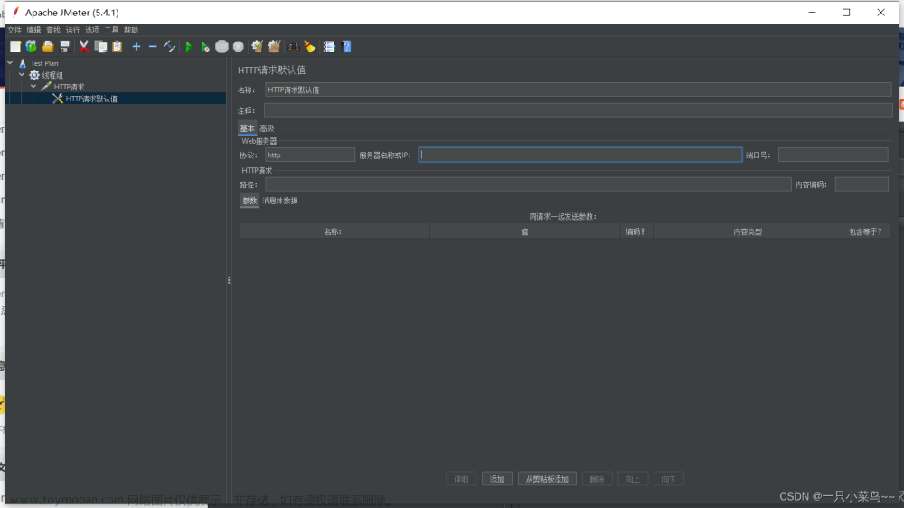Click the 路径 input field

pos(528,184)
